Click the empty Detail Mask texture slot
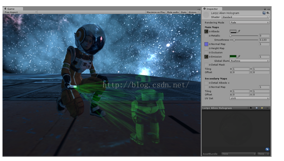This screenshot has height=161, width=284. [206, 65]
